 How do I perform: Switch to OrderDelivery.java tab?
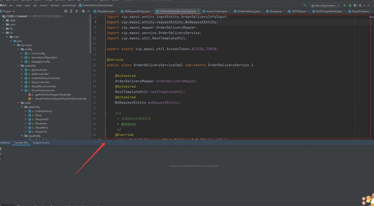248,11
